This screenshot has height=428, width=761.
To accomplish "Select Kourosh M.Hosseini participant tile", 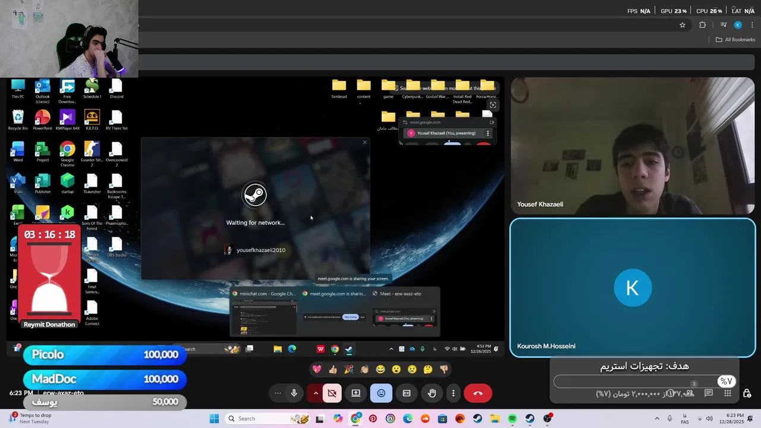I will tap(633, 288).
